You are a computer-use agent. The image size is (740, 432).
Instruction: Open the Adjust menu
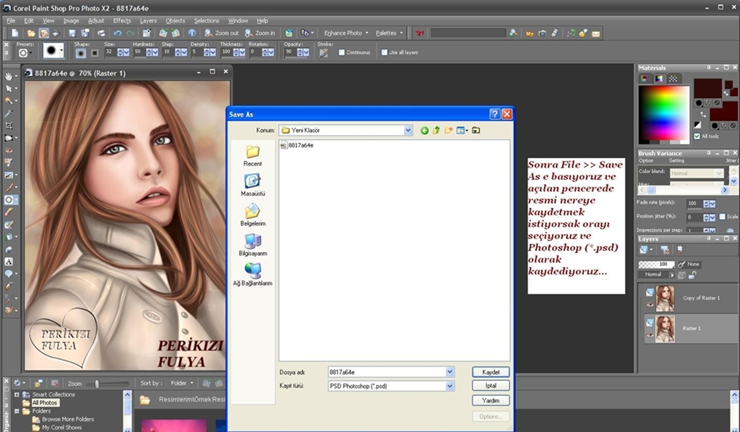(x=96, y=21)
